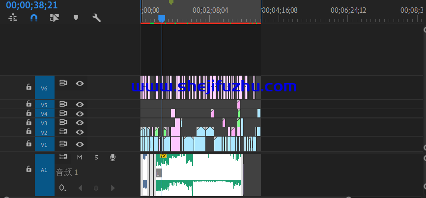426x198 pixels.
Task: Mute audio track A1 with M
Action: click(x=79, y=157)
